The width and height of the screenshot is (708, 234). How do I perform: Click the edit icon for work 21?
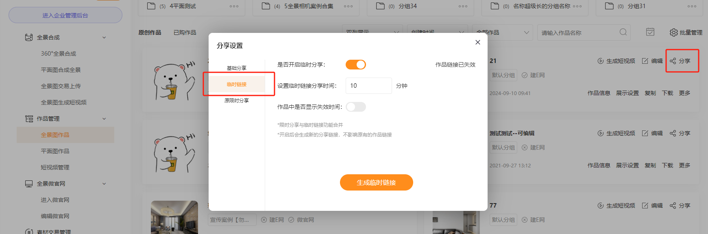point(645,61)
